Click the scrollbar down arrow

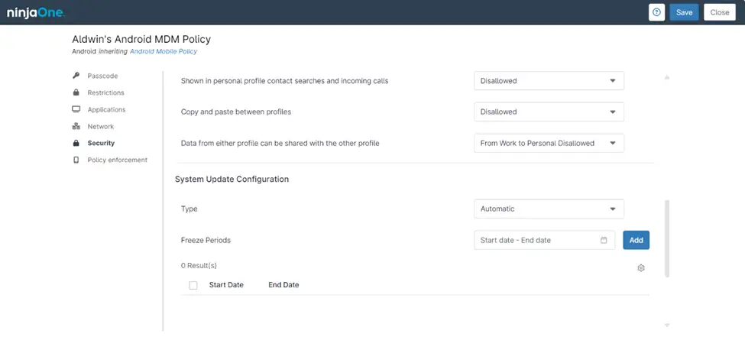[666, 325]
